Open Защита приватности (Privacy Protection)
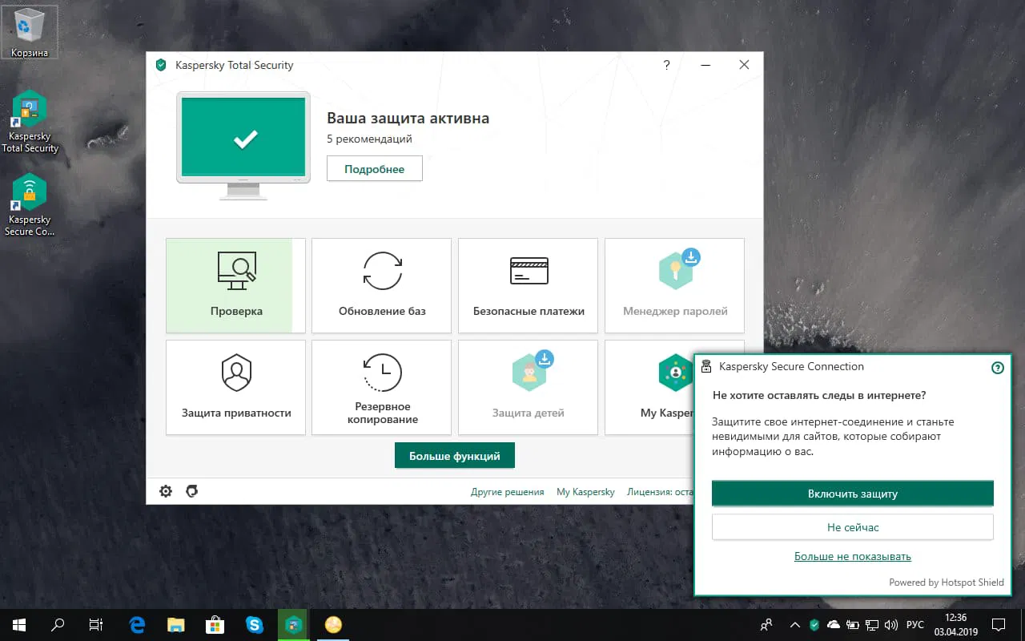Image resolution: width=1025 pixels, height=641 pixels. [x=235, y=387]
